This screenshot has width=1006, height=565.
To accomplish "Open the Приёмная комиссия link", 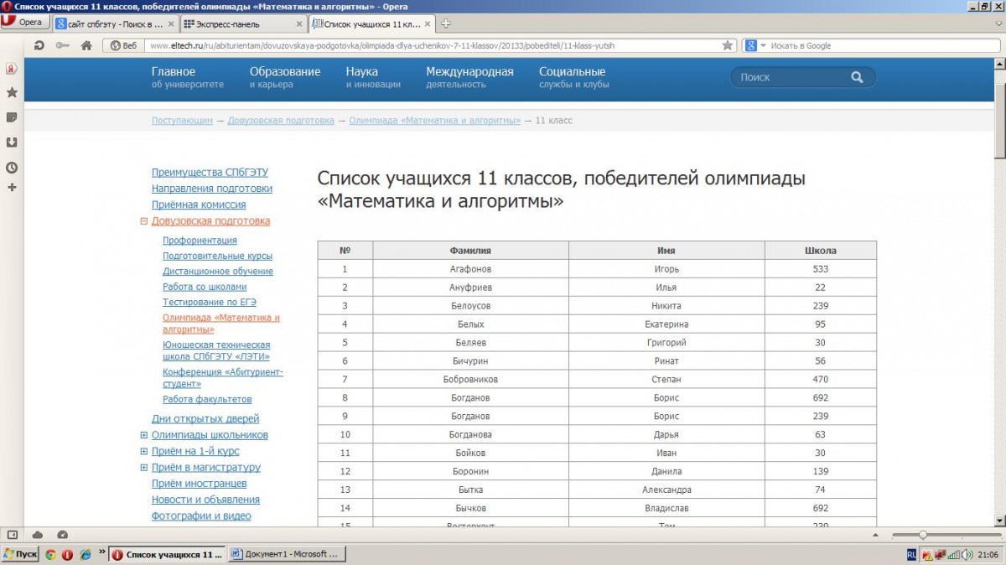I will (x=199, y=205).
